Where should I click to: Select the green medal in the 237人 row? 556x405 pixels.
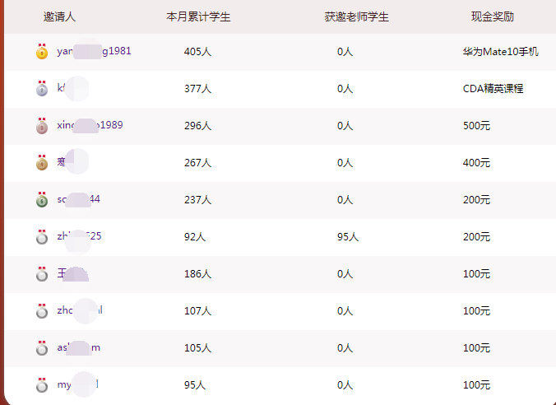pyautogui.click(x=42, y=200)
